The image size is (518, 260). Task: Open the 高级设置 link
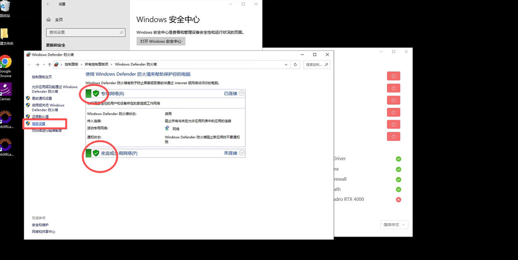tap(39, 124)
